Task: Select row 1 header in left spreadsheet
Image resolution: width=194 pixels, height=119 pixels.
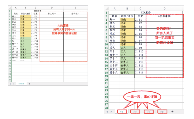Action: 10,11
